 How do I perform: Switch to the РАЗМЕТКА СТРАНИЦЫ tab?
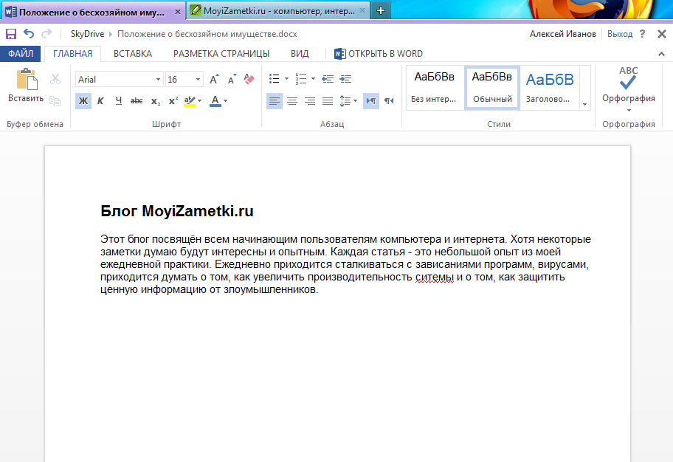click(x=221, y=54)
